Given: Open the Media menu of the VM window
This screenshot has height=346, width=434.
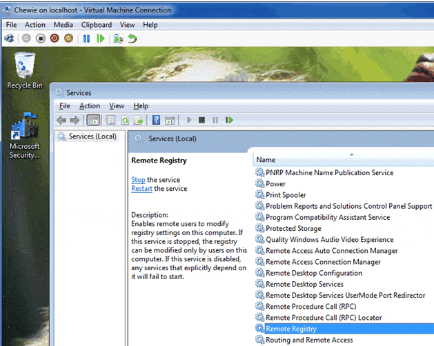Looking at the screenshot, I should click(x=63, y=25).
